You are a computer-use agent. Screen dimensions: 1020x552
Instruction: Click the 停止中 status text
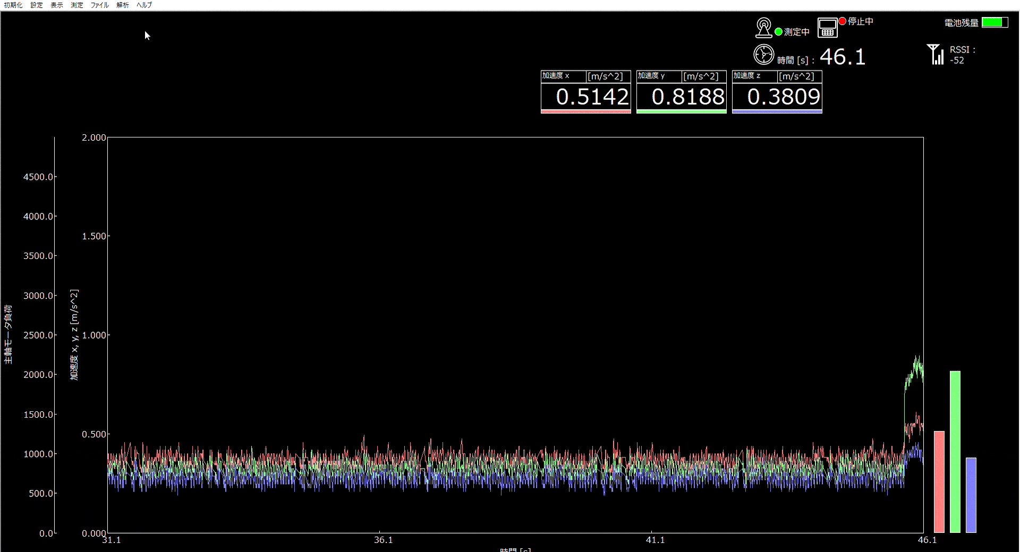click(861, 21)
